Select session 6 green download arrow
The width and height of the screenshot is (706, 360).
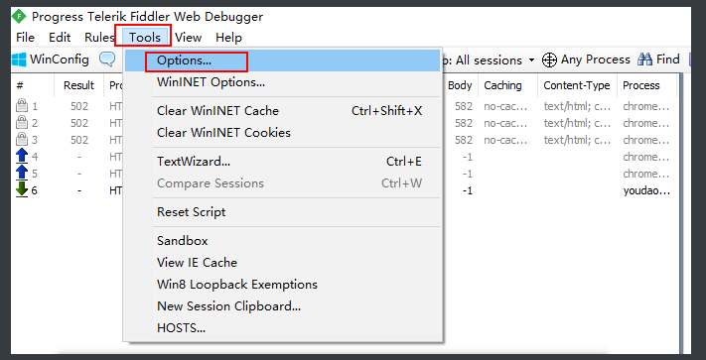tap(22, 190)
